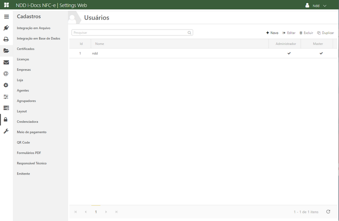339x221 pixels.
Task: Open the padlock security sidebar icon
Action: click(6, 120)
